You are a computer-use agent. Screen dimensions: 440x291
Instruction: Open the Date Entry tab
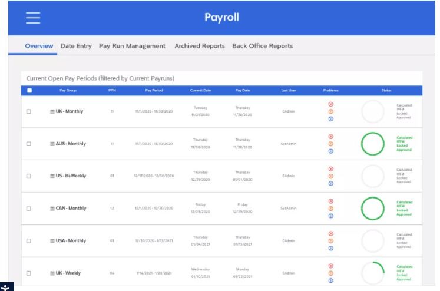(76, 46)
